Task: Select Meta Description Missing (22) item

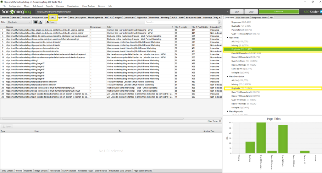Action: point(241,84)
